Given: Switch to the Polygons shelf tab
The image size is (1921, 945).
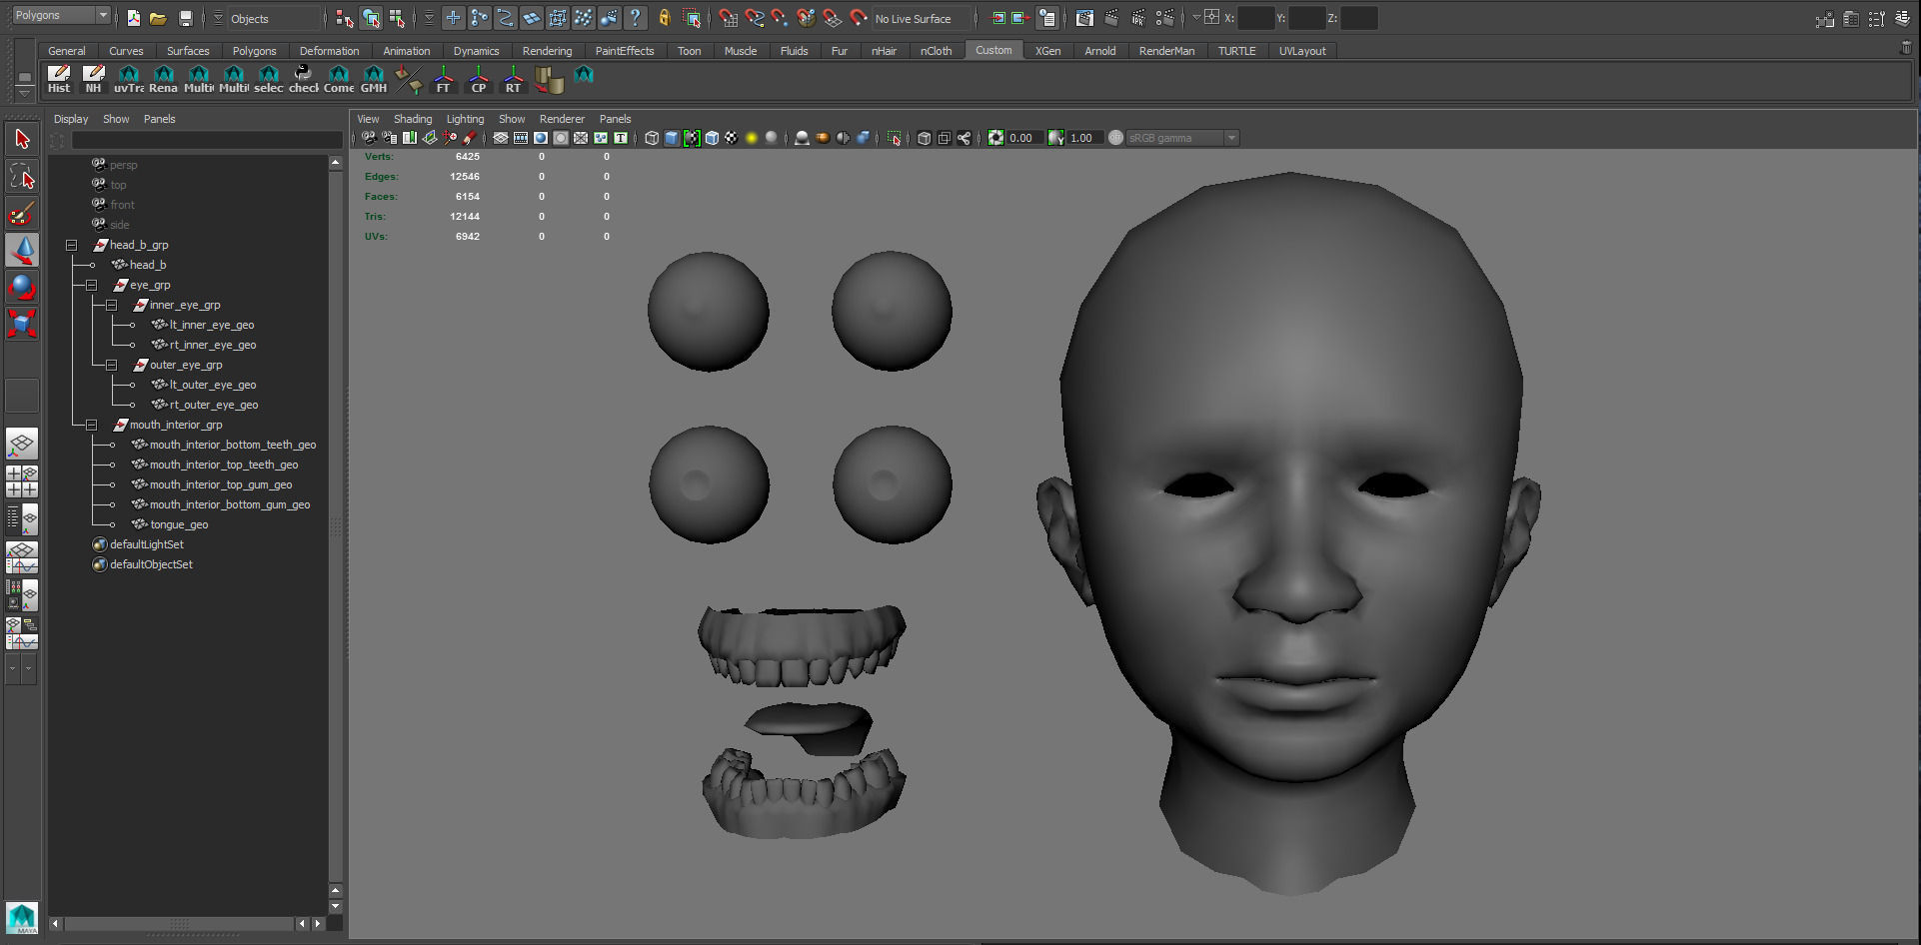Looking at the screenshot, I should click(254, 51).
